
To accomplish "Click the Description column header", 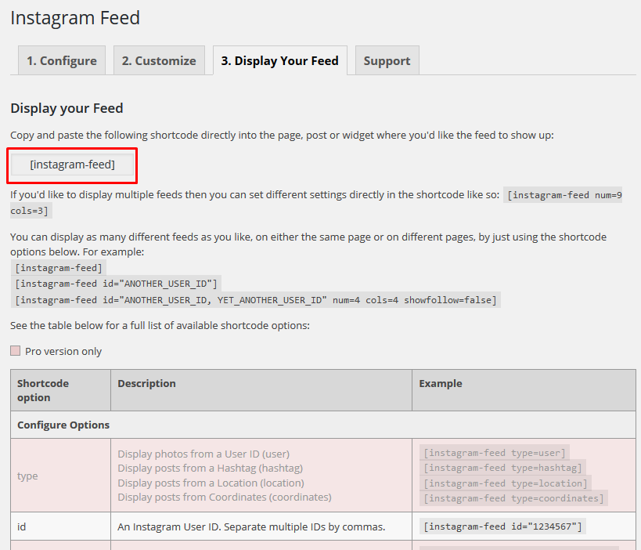I will 146,384.
